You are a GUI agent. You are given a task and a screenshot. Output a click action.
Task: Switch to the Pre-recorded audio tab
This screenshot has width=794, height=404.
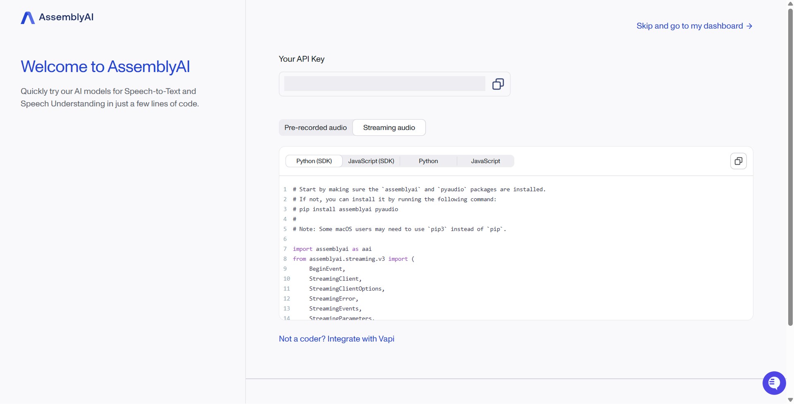[316, 127]
